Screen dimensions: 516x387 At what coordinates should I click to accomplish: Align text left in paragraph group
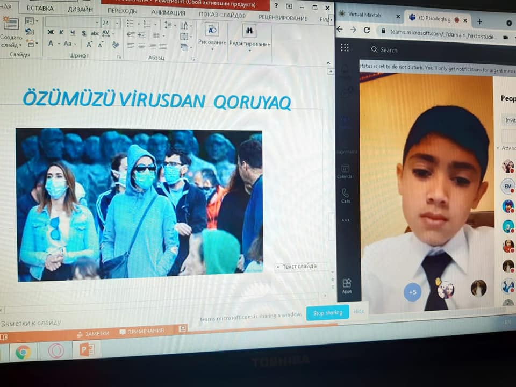[131, 45]
